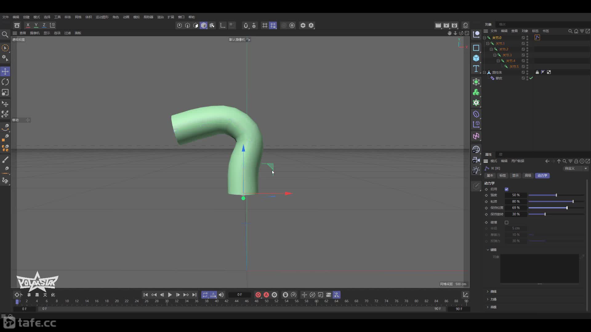Screen dimensions: 591x332
Task: Click the phong tag on 圆柱体
Action: point(543,72)
